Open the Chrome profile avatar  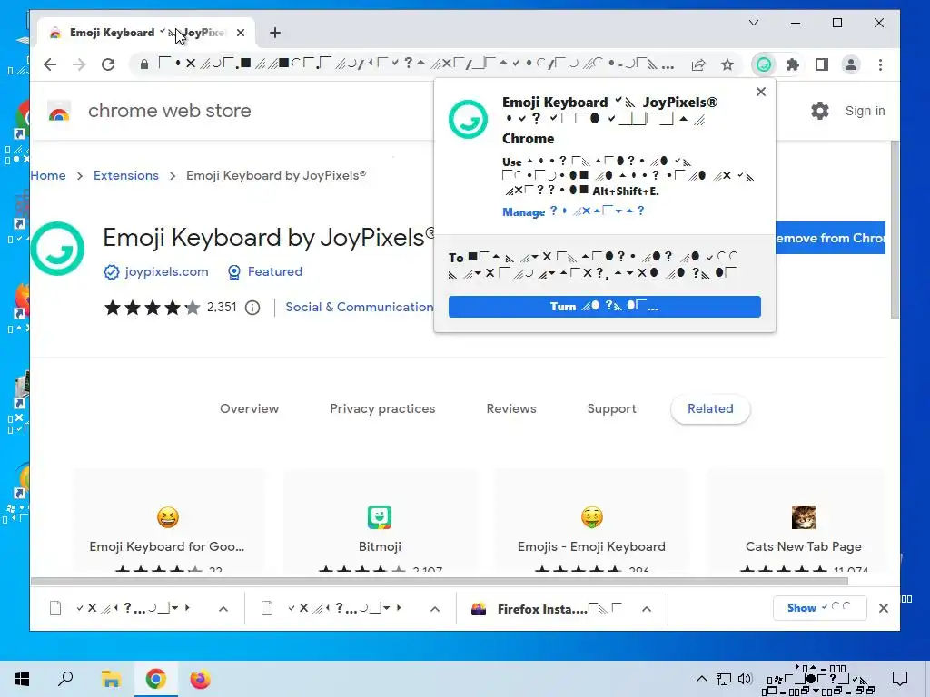coord(851,64)
